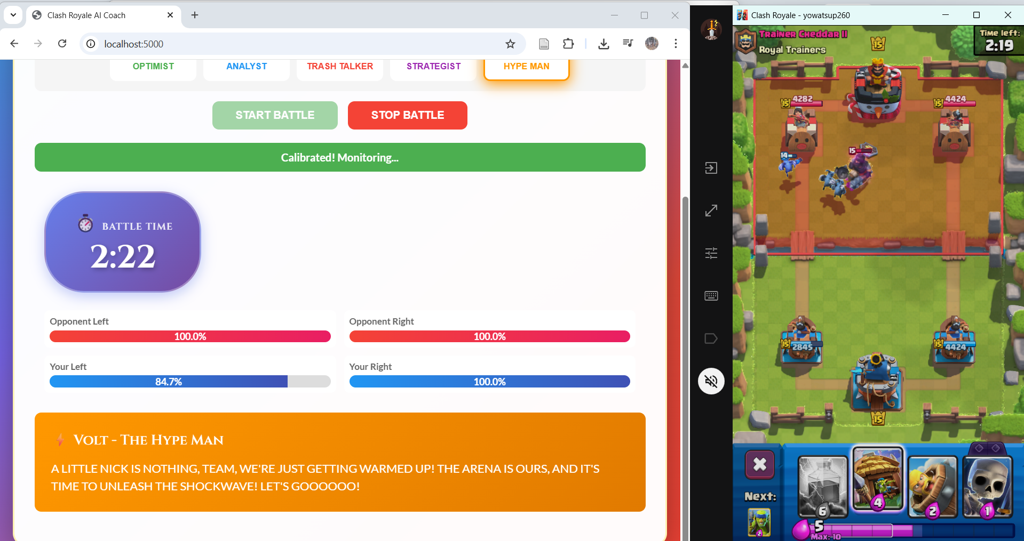Viewport: 1024px width, 541px height.
Task: View site information icon in address bar
Action: point(91,44)
